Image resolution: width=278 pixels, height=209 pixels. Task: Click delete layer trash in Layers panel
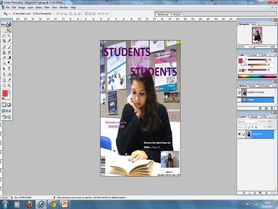click(272, 192)
